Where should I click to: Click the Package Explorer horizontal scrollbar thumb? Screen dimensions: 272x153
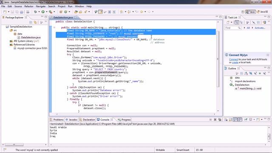pyautogui.click(x=14, y=144)
